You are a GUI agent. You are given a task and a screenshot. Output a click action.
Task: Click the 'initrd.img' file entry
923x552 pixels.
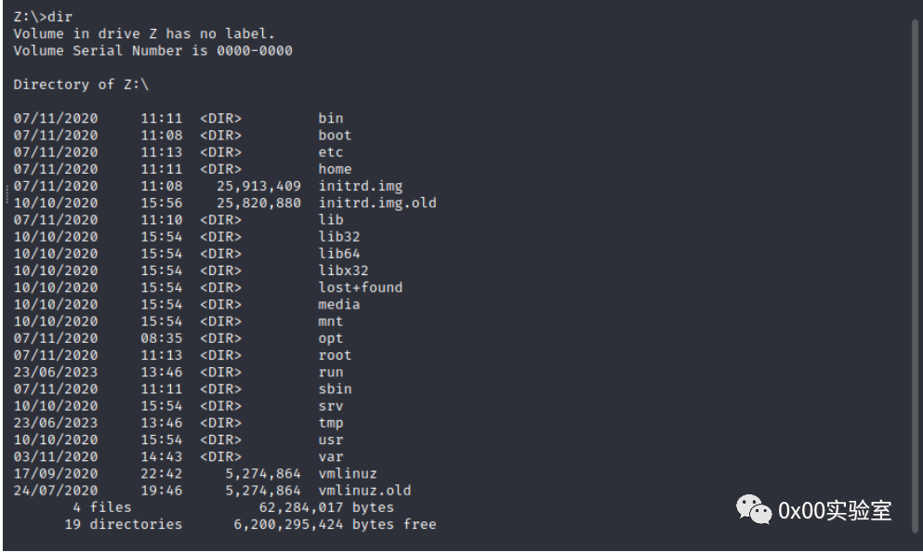pyautogui.click(x=361, y=186)
